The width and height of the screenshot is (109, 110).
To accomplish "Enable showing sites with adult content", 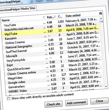I will [9, 98].
